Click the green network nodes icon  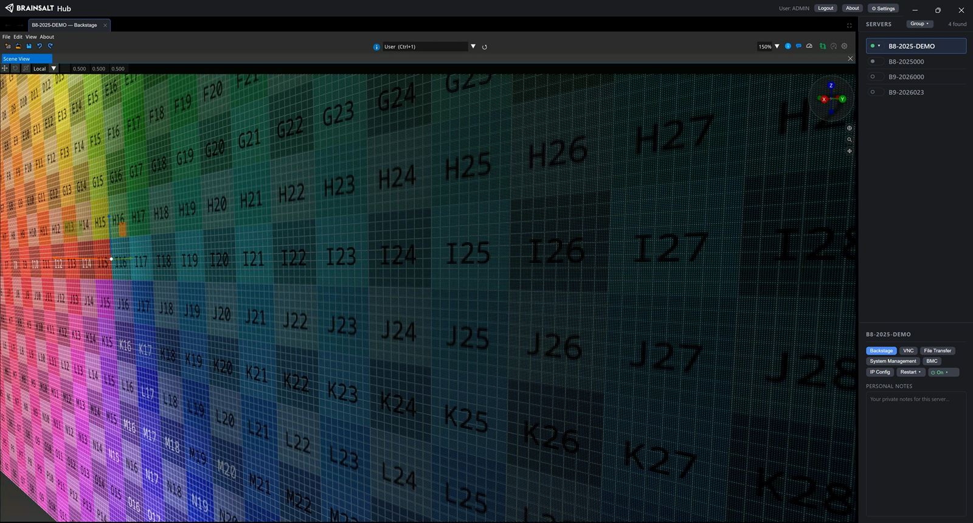pos(823,46)
